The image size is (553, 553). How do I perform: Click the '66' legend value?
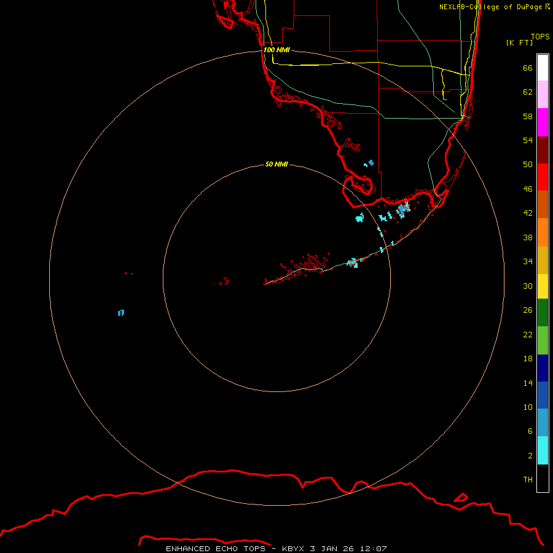(528, 68)
